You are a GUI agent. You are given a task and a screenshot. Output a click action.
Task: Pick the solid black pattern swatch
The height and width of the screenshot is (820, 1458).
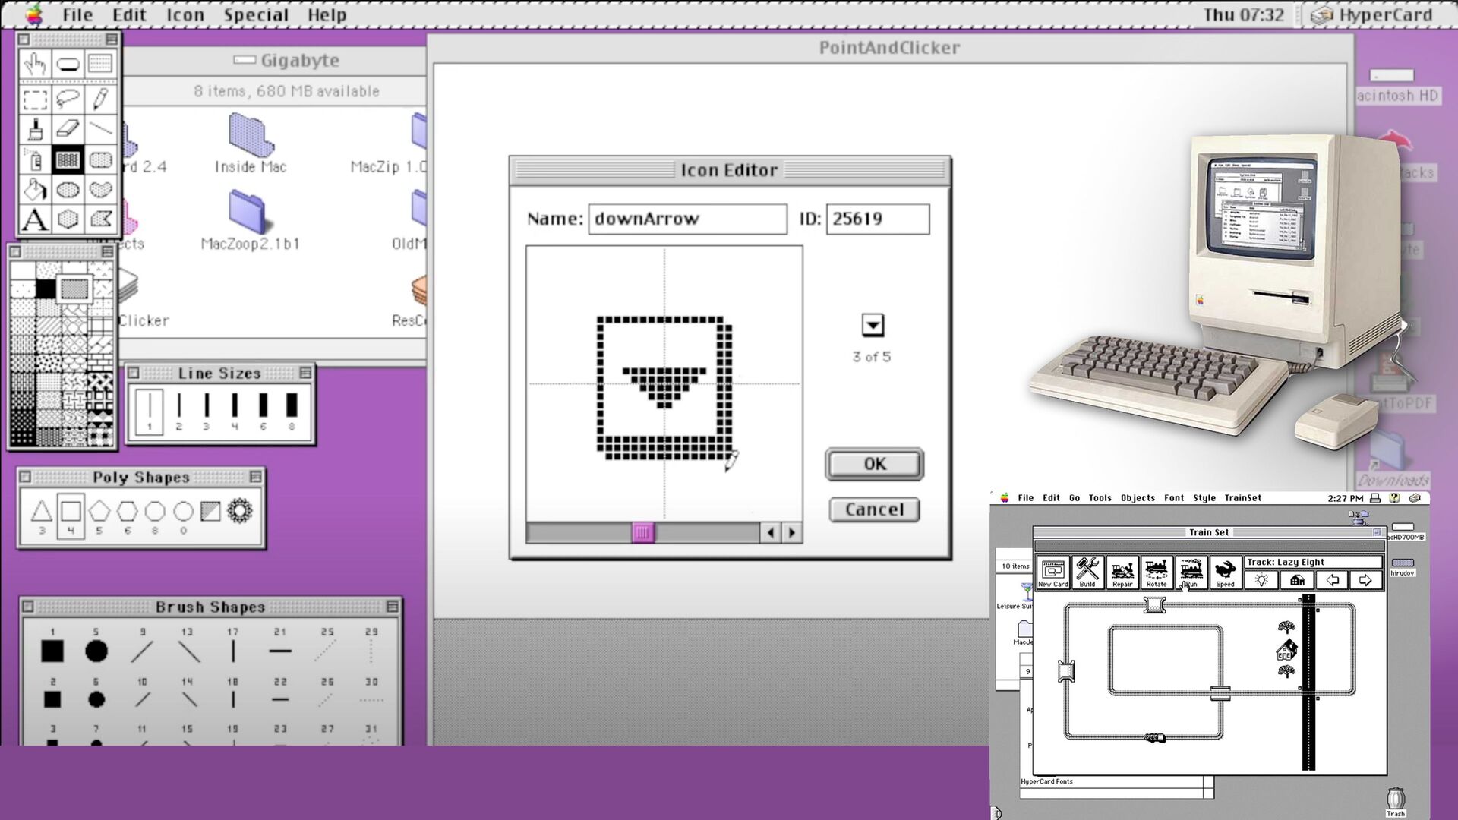[46, 289]
